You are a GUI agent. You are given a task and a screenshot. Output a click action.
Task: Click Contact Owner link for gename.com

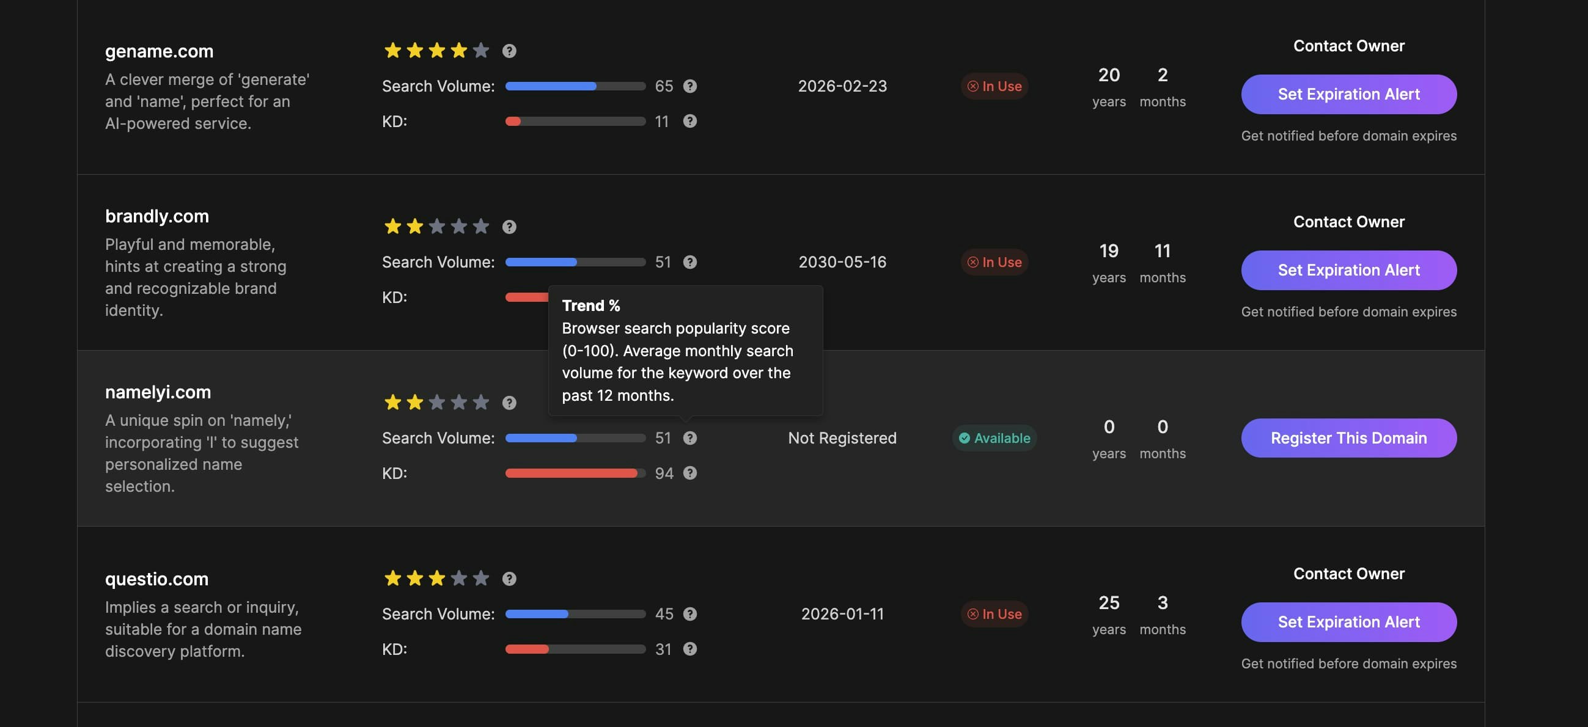tap(1348, 46)
